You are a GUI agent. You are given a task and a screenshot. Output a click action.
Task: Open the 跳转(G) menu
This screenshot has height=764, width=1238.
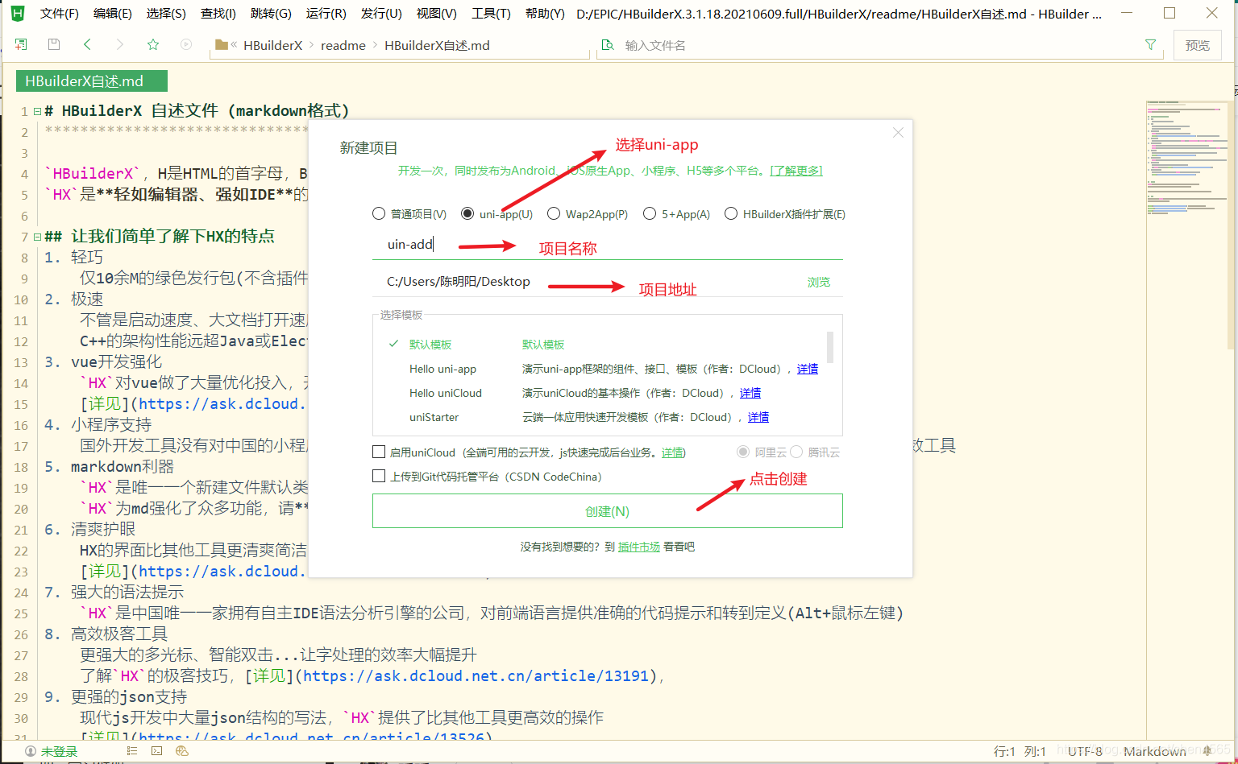pos(272,14)
